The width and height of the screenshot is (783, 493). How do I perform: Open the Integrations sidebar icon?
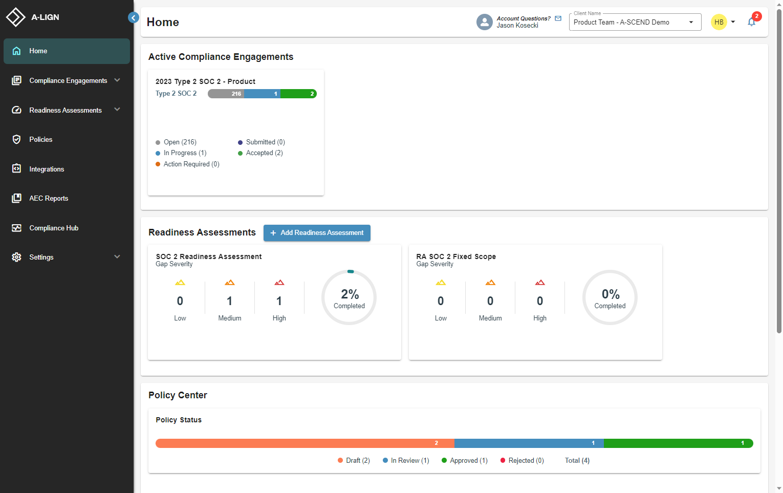click(x=16, y=169)
